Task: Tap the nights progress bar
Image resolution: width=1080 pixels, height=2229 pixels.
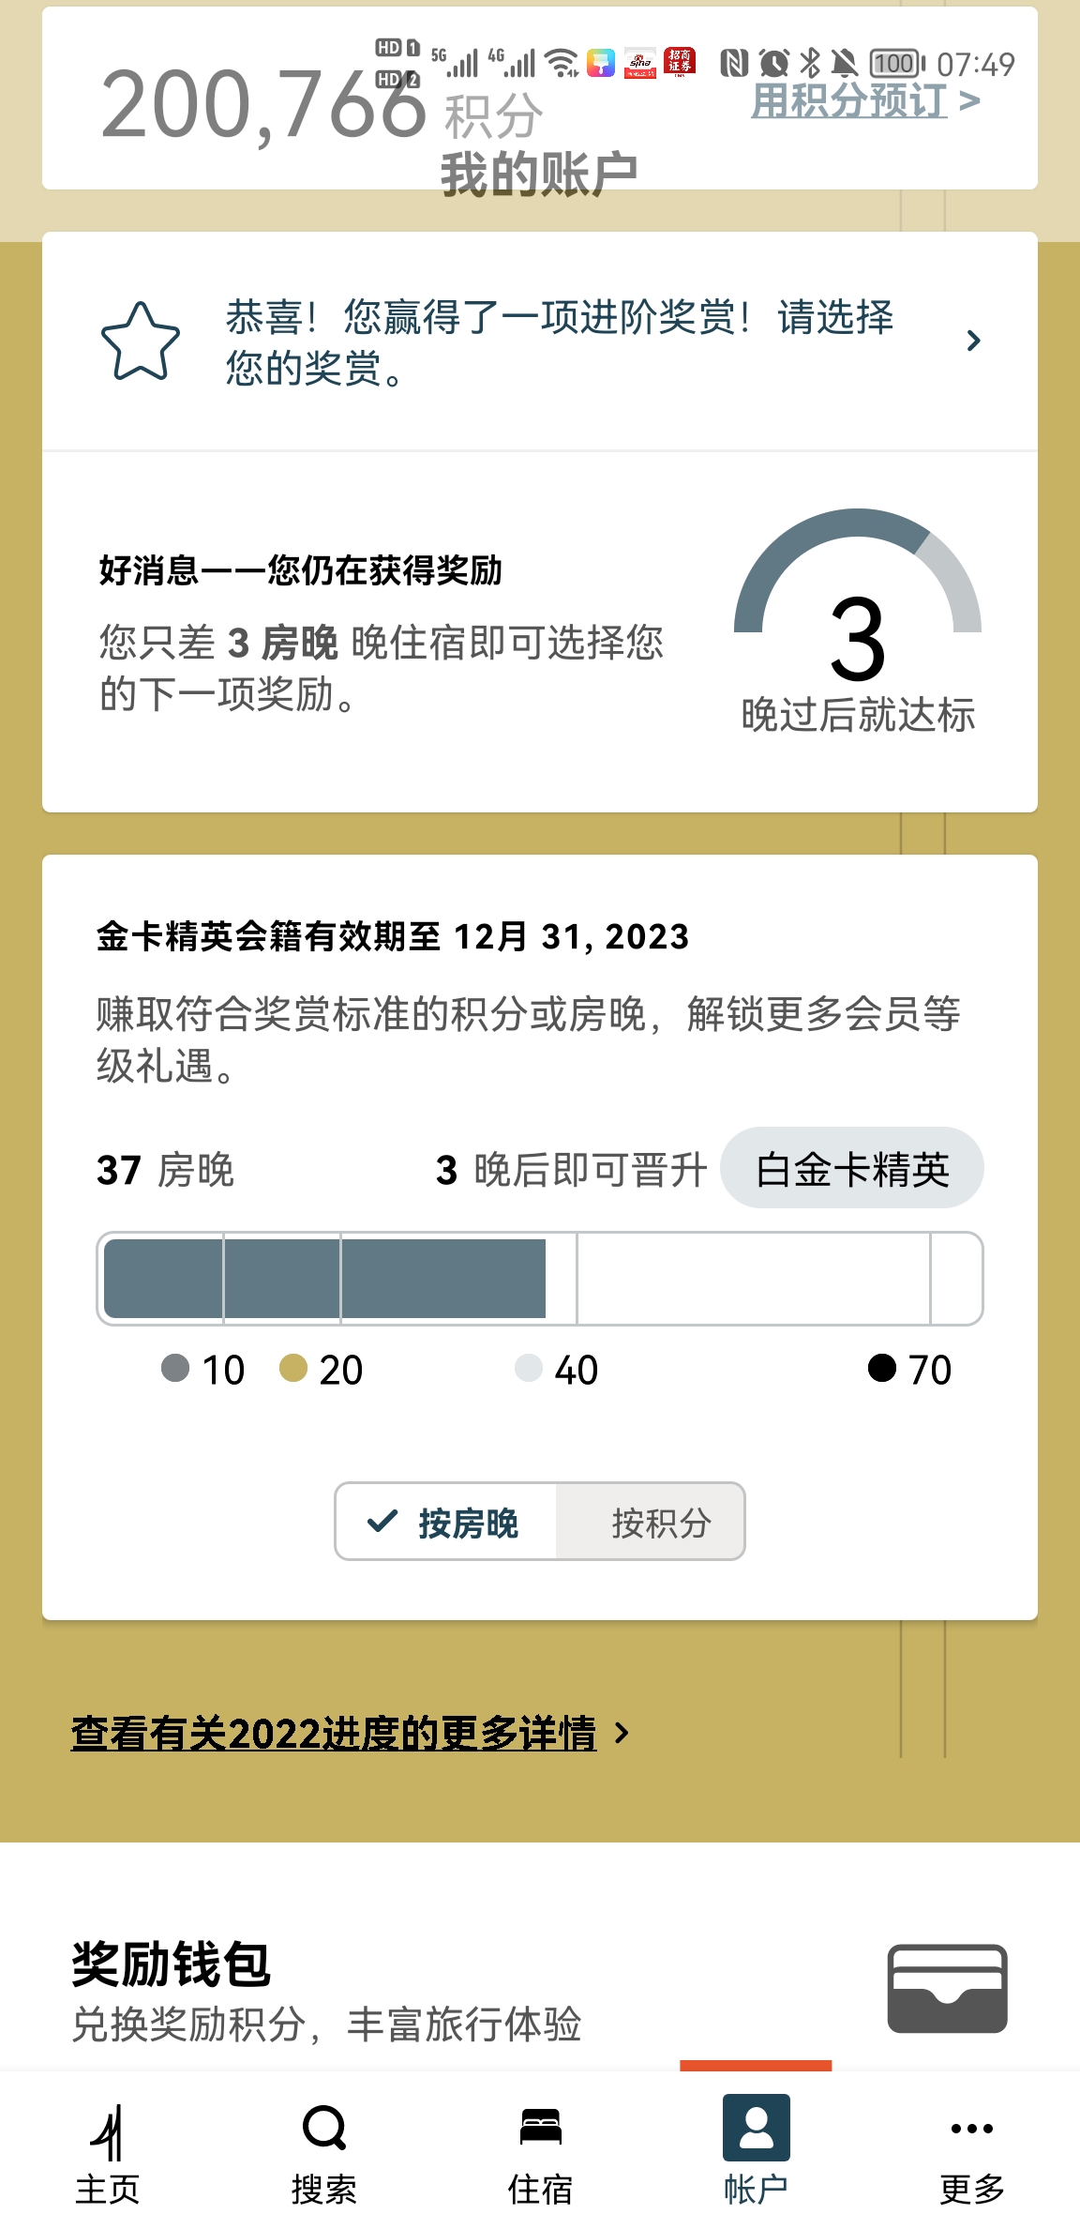Action: [x=540, y=1279]
